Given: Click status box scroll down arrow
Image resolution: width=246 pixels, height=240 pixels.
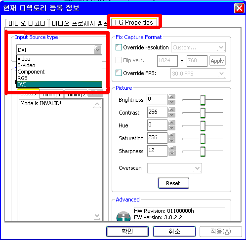Looking at the screenshot, I should tap(97, 216).
